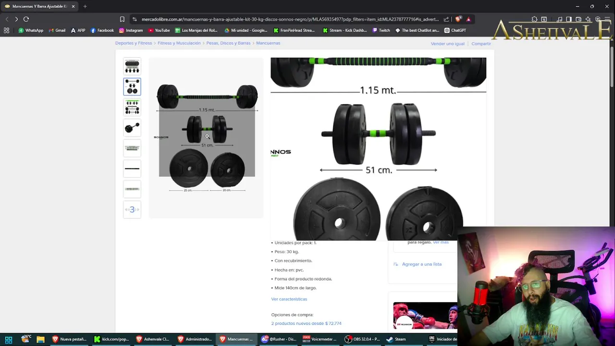The image size is (615, 346).
Task: Bookmark this page with the address bar icon
Action: pos(122,19)
